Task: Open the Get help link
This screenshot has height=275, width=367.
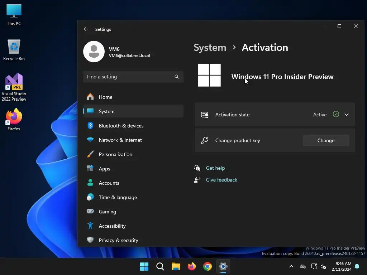Action: coord(215,168)
